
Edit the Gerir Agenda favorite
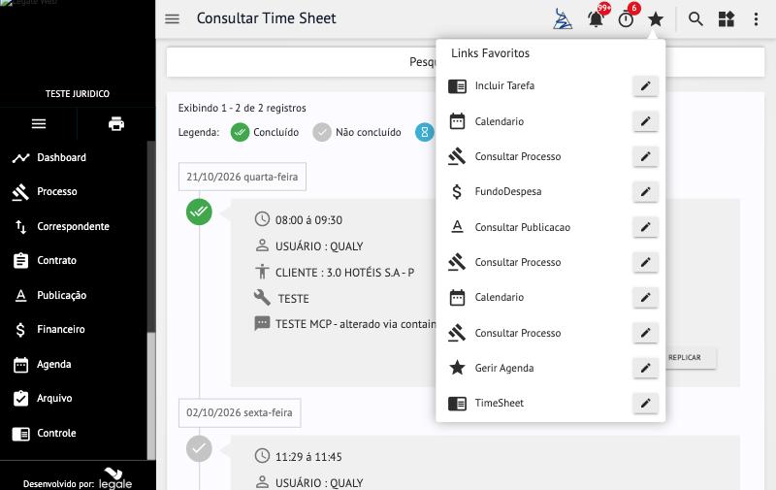[645, 368]
